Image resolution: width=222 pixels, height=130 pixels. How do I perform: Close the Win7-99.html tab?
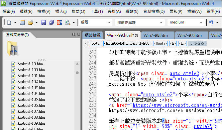click(x=137, y=35)
